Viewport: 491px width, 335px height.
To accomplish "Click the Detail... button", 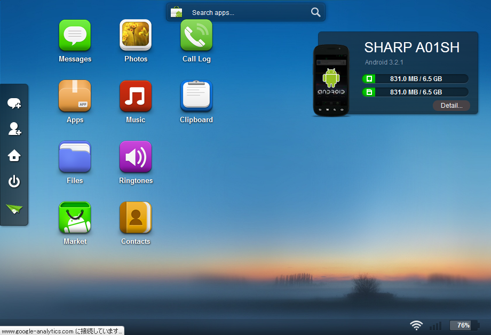I will [x=451, y=106].
